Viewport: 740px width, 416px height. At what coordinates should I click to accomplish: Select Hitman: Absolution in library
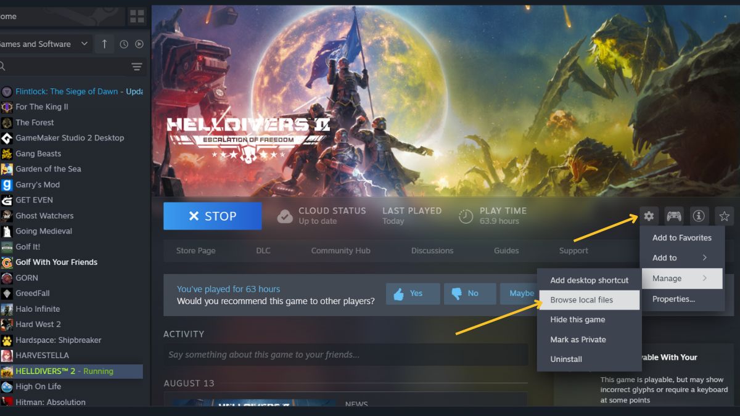coord(51,402)
